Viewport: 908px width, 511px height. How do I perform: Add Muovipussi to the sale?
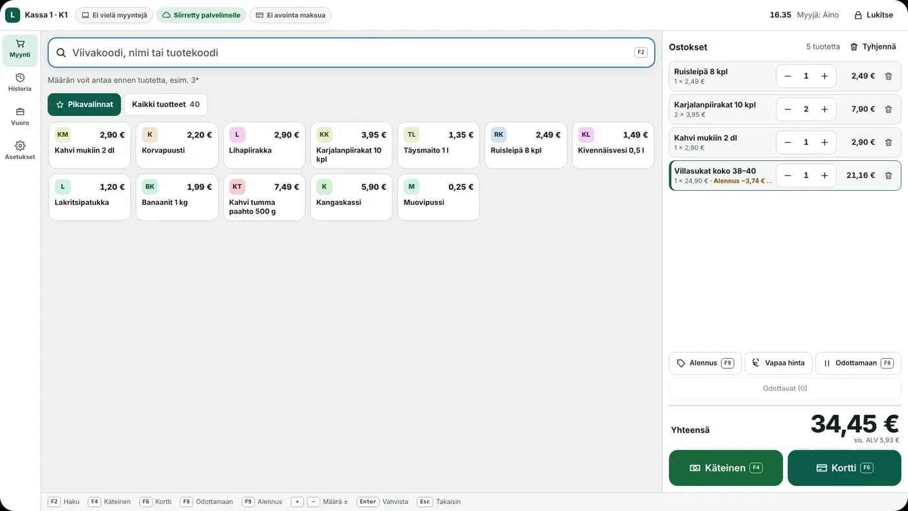(x=438, y=197)
